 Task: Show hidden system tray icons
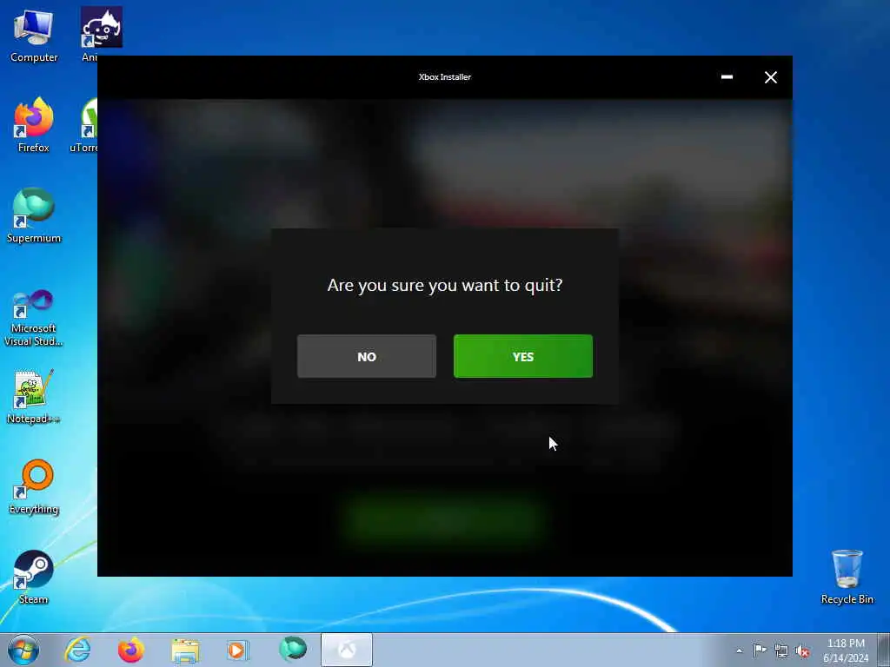[x=739, y=651]
